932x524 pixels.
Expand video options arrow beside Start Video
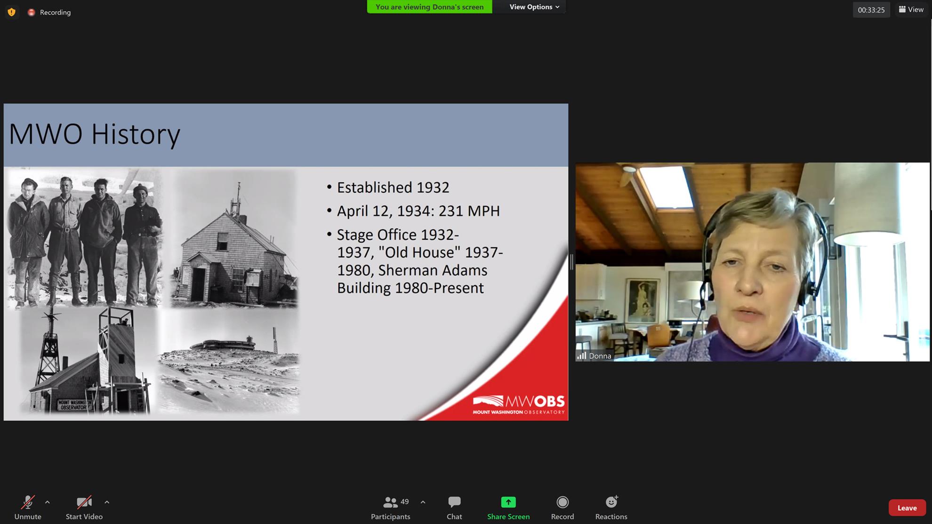[107, 502]
